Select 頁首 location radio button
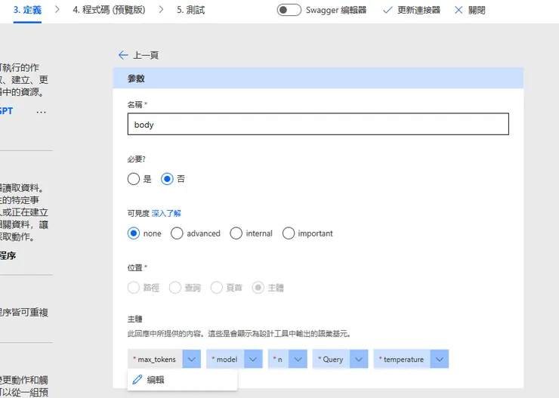 coord(216,288)
